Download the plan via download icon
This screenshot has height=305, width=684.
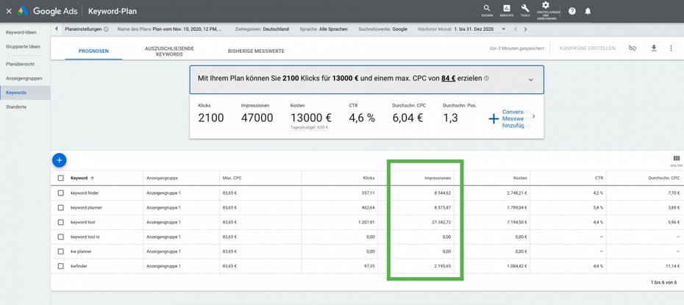pos(654,48)
